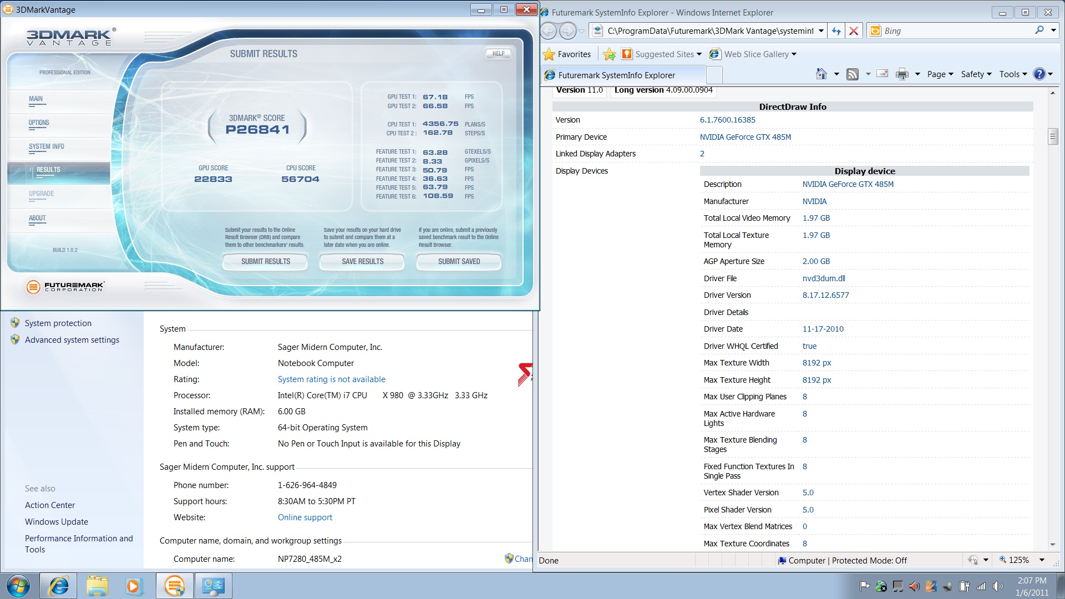Open Internet Explorer from taskbar

59,586
